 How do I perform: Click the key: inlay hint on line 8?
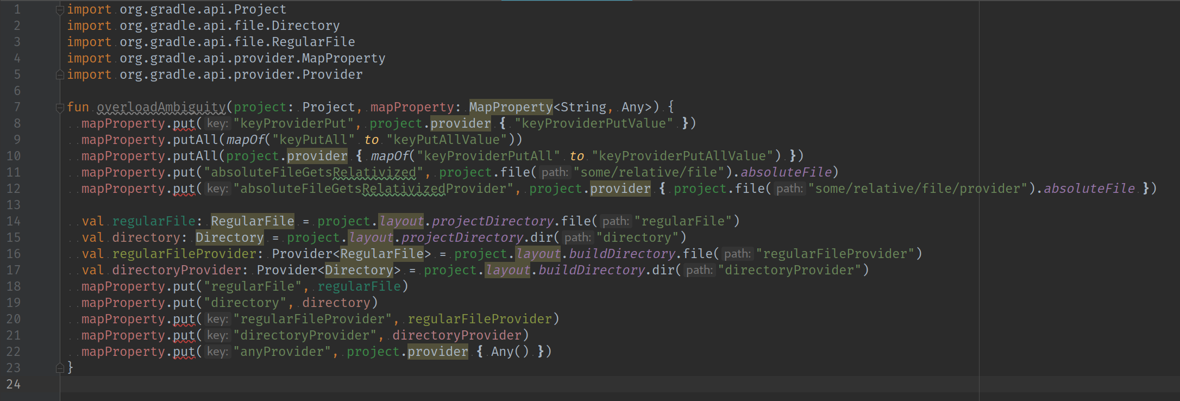pos(217,124)
